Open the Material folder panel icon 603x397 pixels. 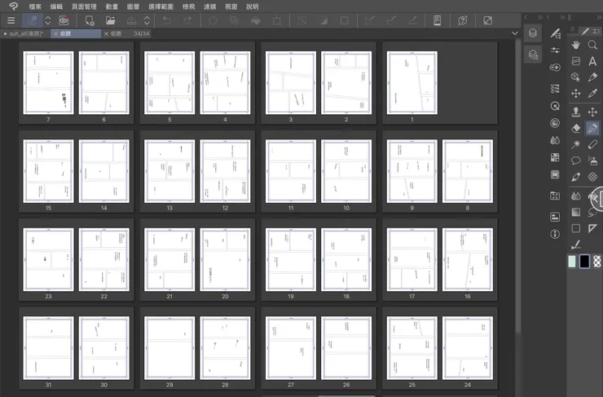click(x=555, y=196)
